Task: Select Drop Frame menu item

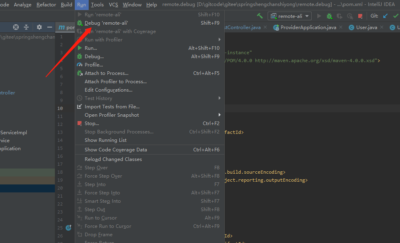Action: click(x=150, y=235)
